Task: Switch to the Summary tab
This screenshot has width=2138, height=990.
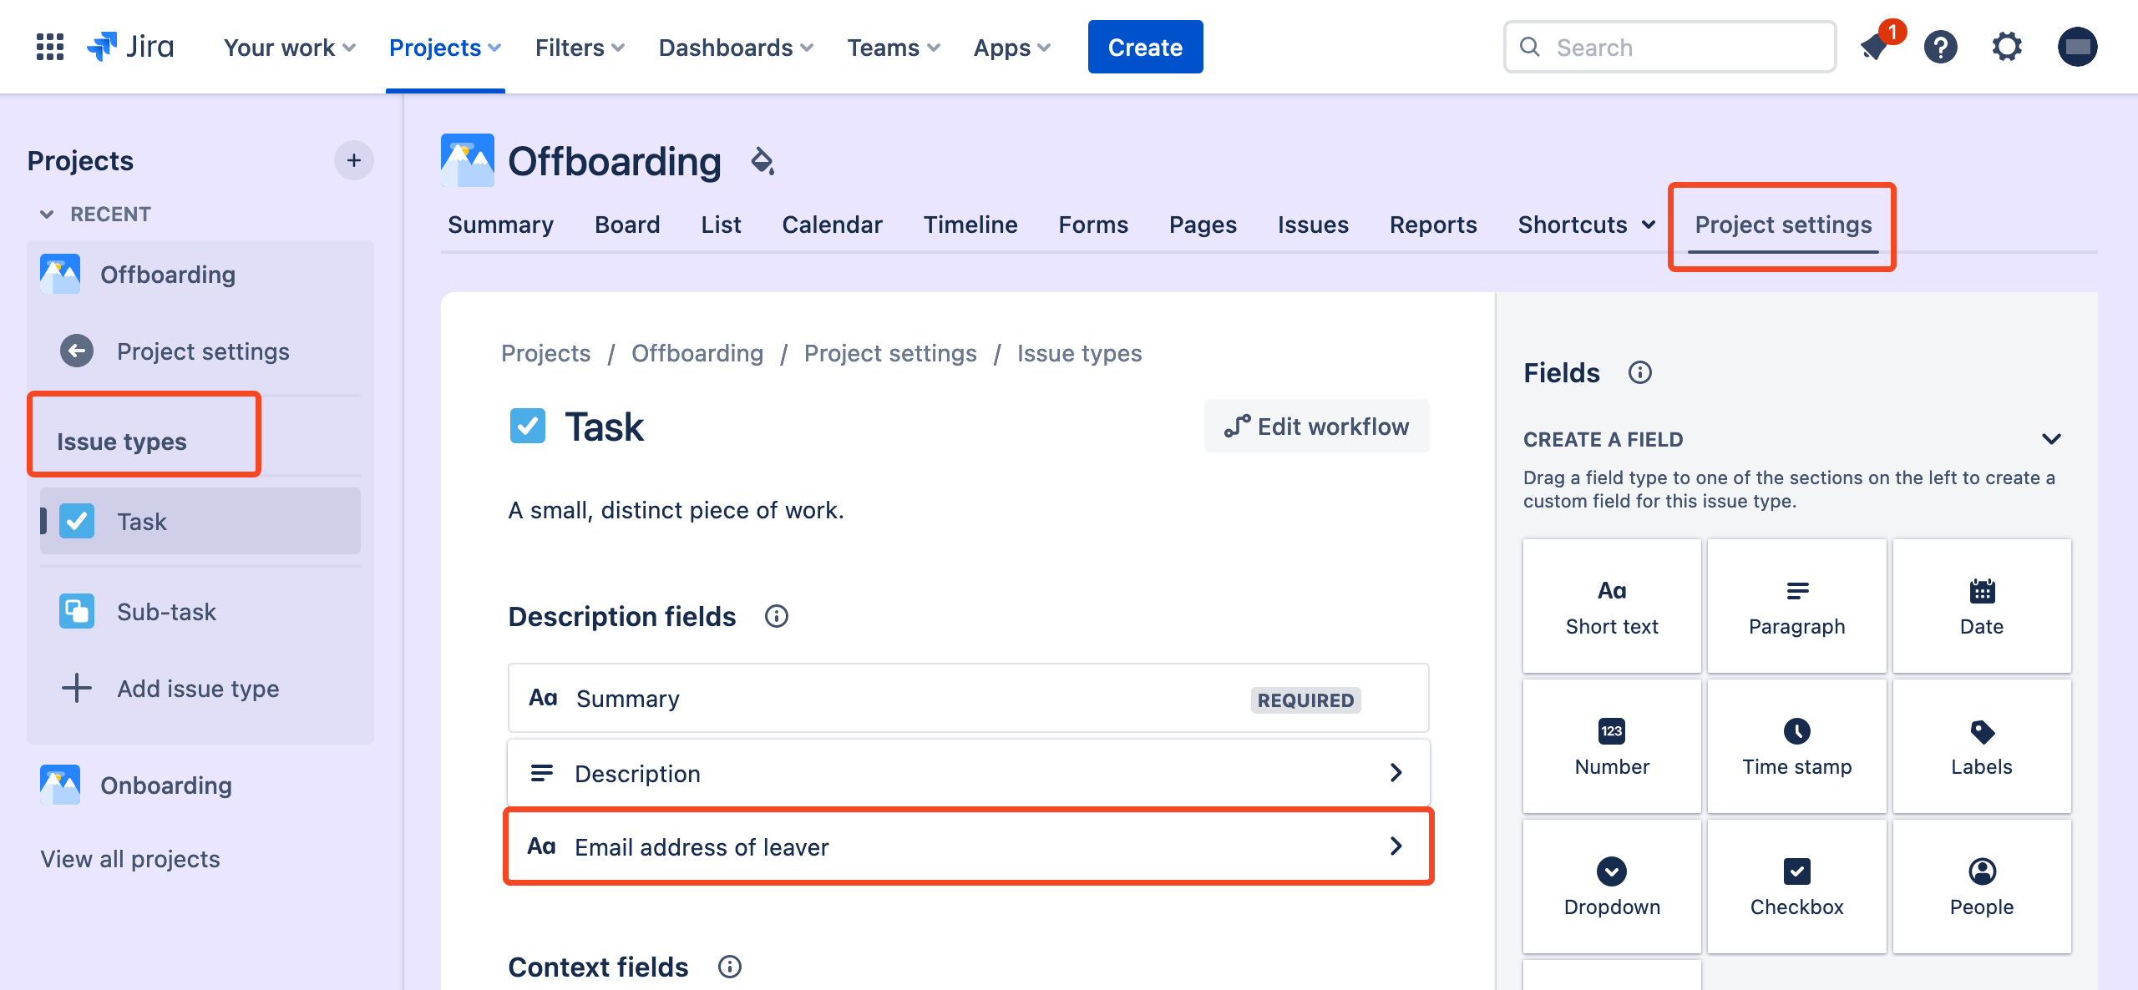Action: (501, 225)
